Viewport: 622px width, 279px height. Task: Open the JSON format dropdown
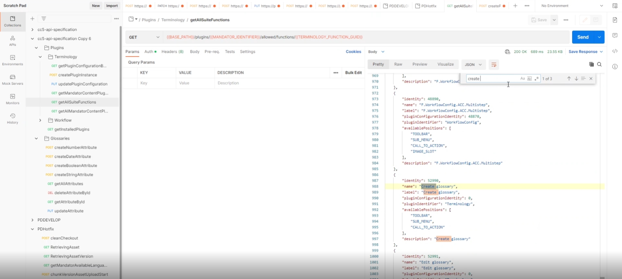473,65
